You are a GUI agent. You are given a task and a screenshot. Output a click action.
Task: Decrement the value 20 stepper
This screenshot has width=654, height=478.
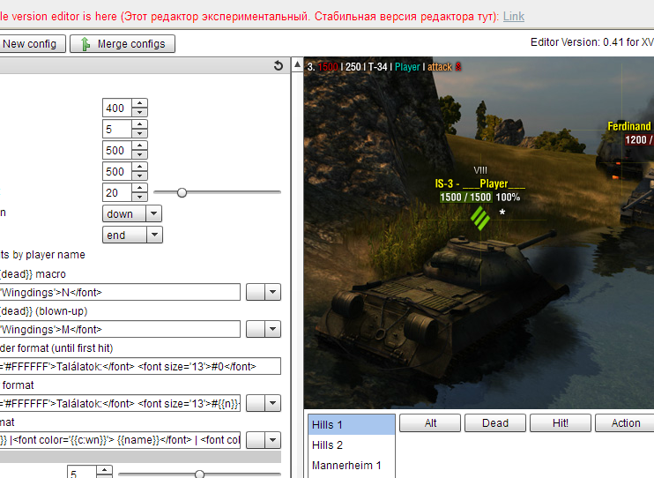tap(140, 197)
